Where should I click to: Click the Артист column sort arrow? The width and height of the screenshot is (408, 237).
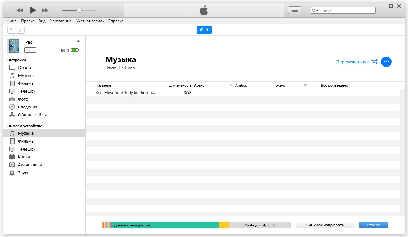(x=231, y=85)
